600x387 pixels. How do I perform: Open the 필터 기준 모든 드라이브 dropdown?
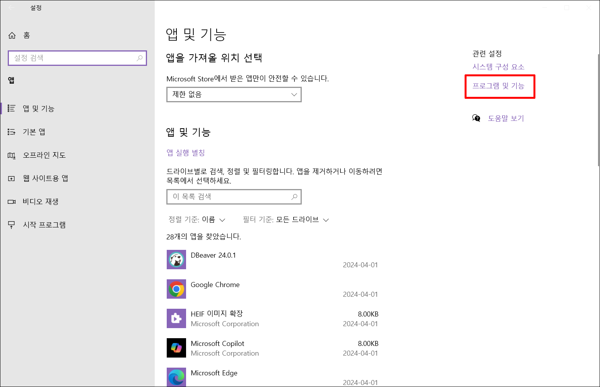coord(286,220)
